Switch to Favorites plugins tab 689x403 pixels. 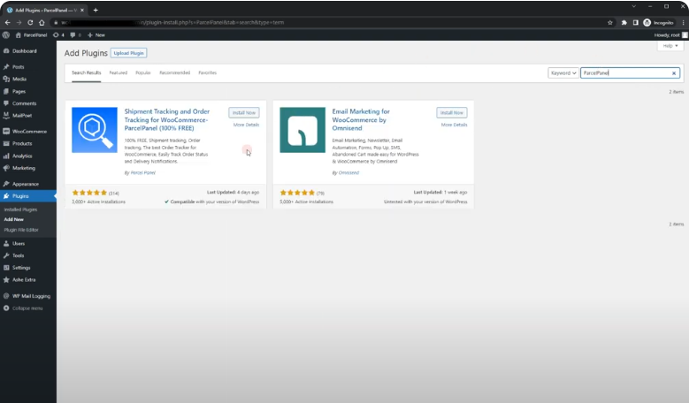207,72
